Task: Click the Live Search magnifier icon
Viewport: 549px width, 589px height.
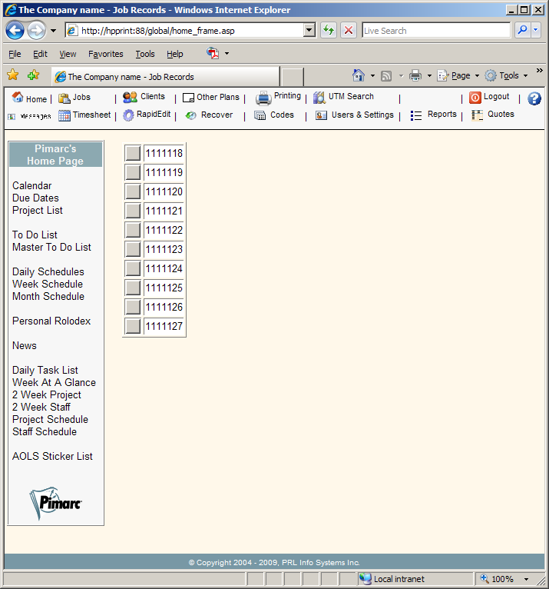Action: [x=522, y=30]
